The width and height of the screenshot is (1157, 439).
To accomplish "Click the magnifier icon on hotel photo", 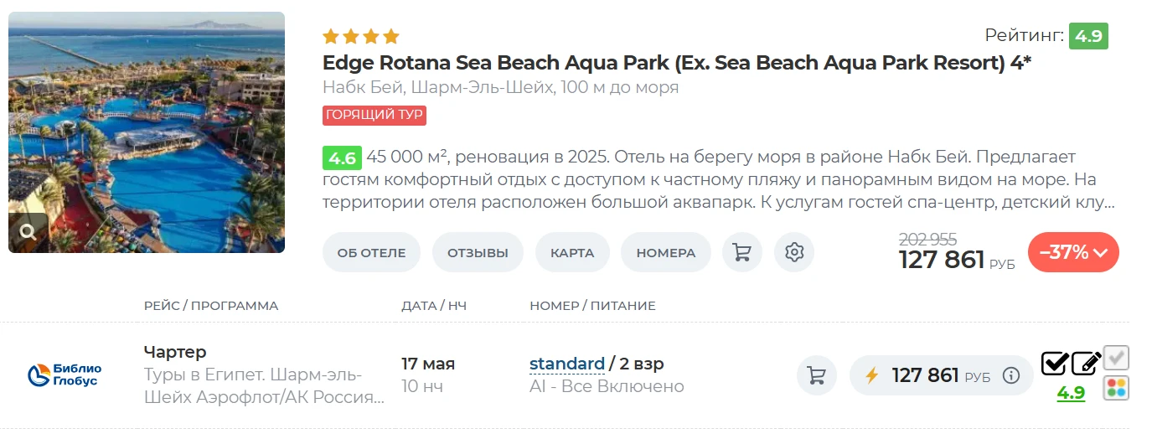I will [x=28, y=233].
